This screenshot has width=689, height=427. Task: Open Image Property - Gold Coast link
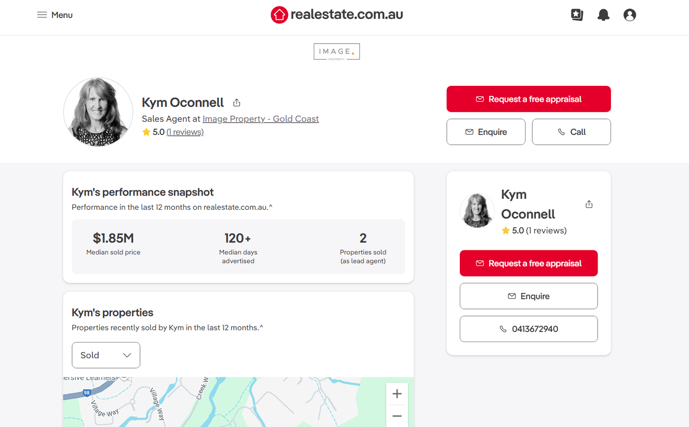coord(260,119)
